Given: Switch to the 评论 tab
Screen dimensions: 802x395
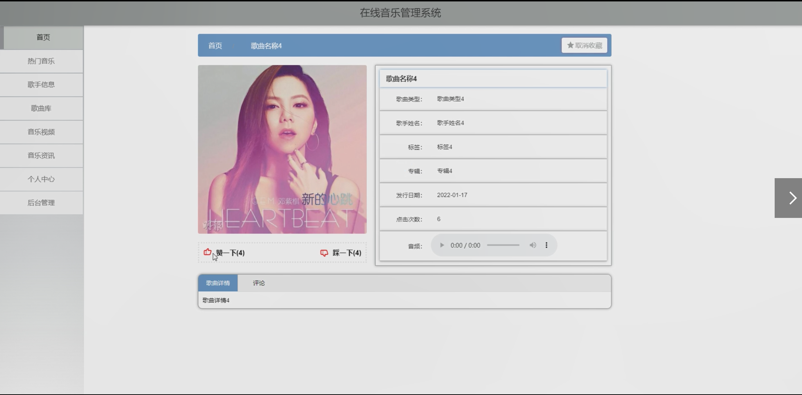Looking at the screenshot, I should (259, 283).
